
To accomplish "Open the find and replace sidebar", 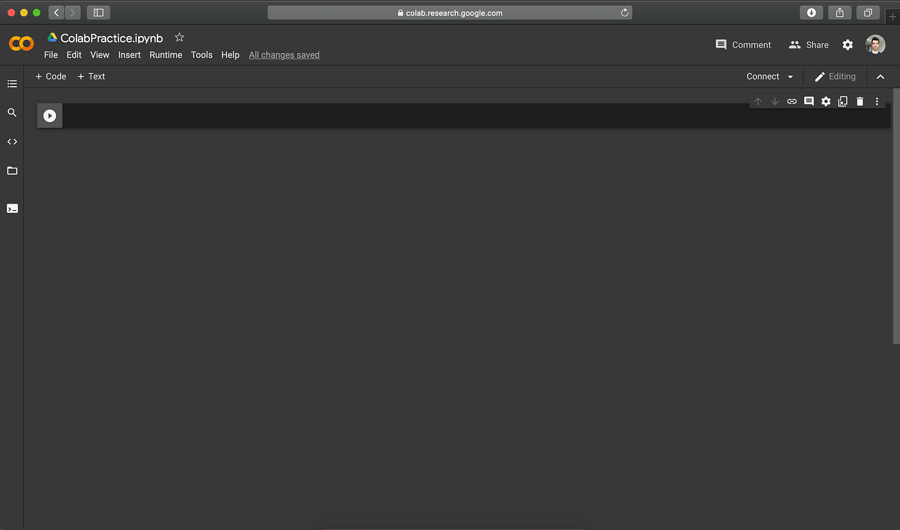I will (x=12, y=112).
